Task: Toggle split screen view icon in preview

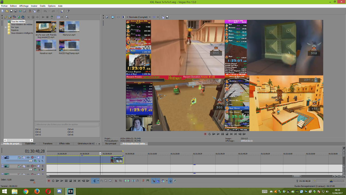Action: click(x=123, y=17)
